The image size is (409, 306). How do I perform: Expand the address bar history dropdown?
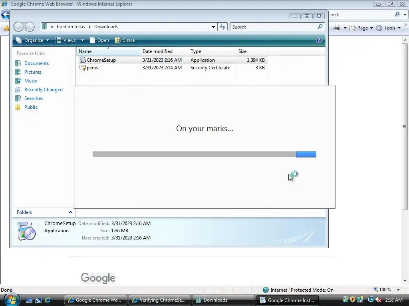click(x=213, y=27)
